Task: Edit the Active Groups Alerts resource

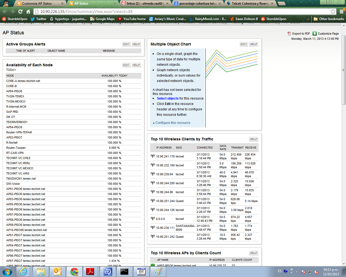Action: 127,44
